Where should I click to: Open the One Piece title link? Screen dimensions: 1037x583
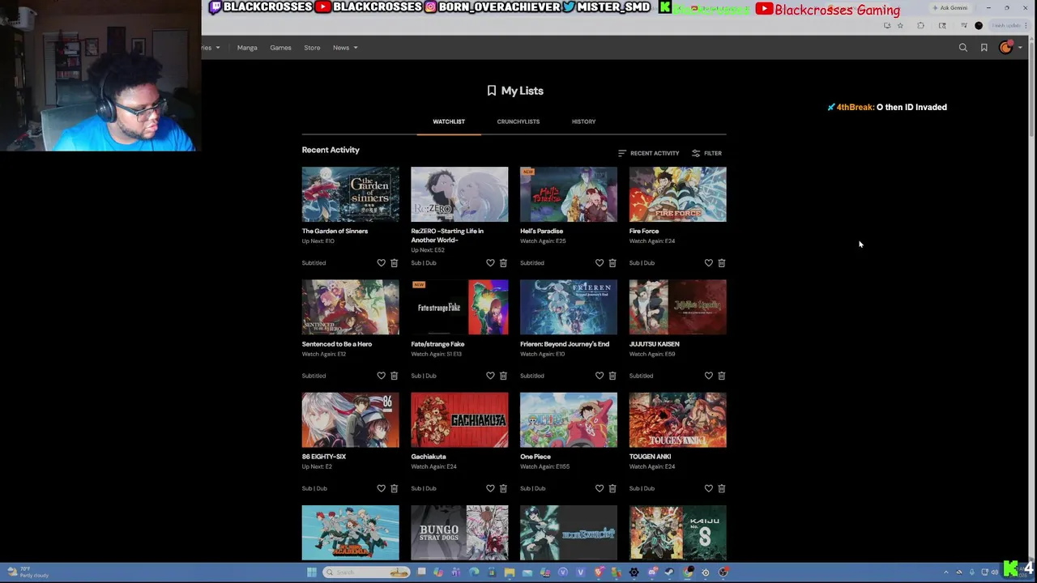536,457
